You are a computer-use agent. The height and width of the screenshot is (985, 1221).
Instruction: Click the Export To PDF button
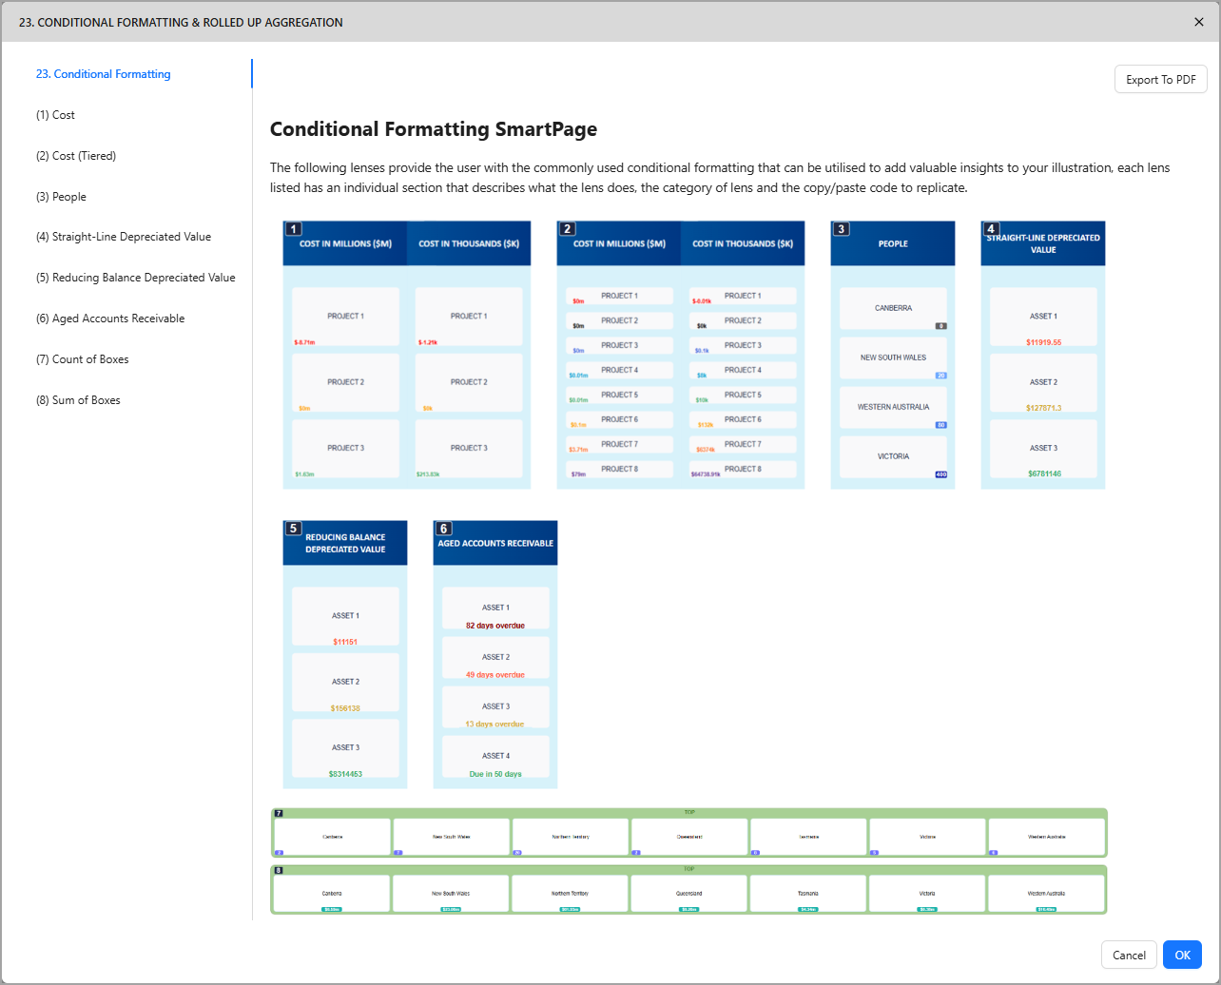click(1160, 80)
